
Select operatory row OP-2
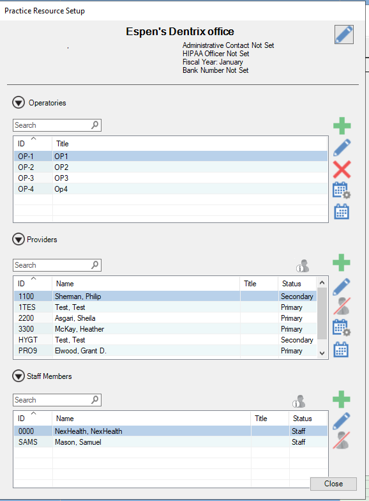171,167
